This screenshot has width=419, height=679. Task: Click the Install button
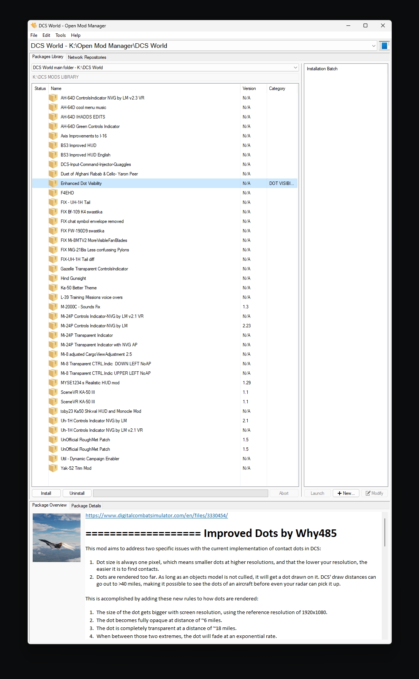click(x=46, y=493)
